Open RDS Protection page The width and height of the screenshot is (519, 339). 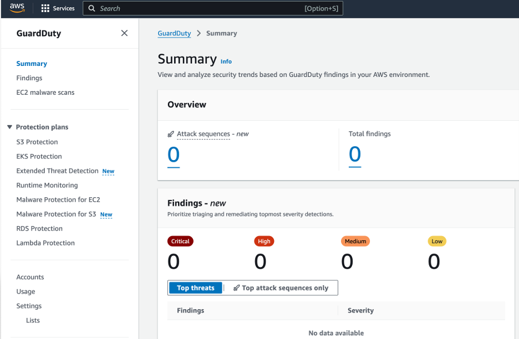[x=39, y=229]
